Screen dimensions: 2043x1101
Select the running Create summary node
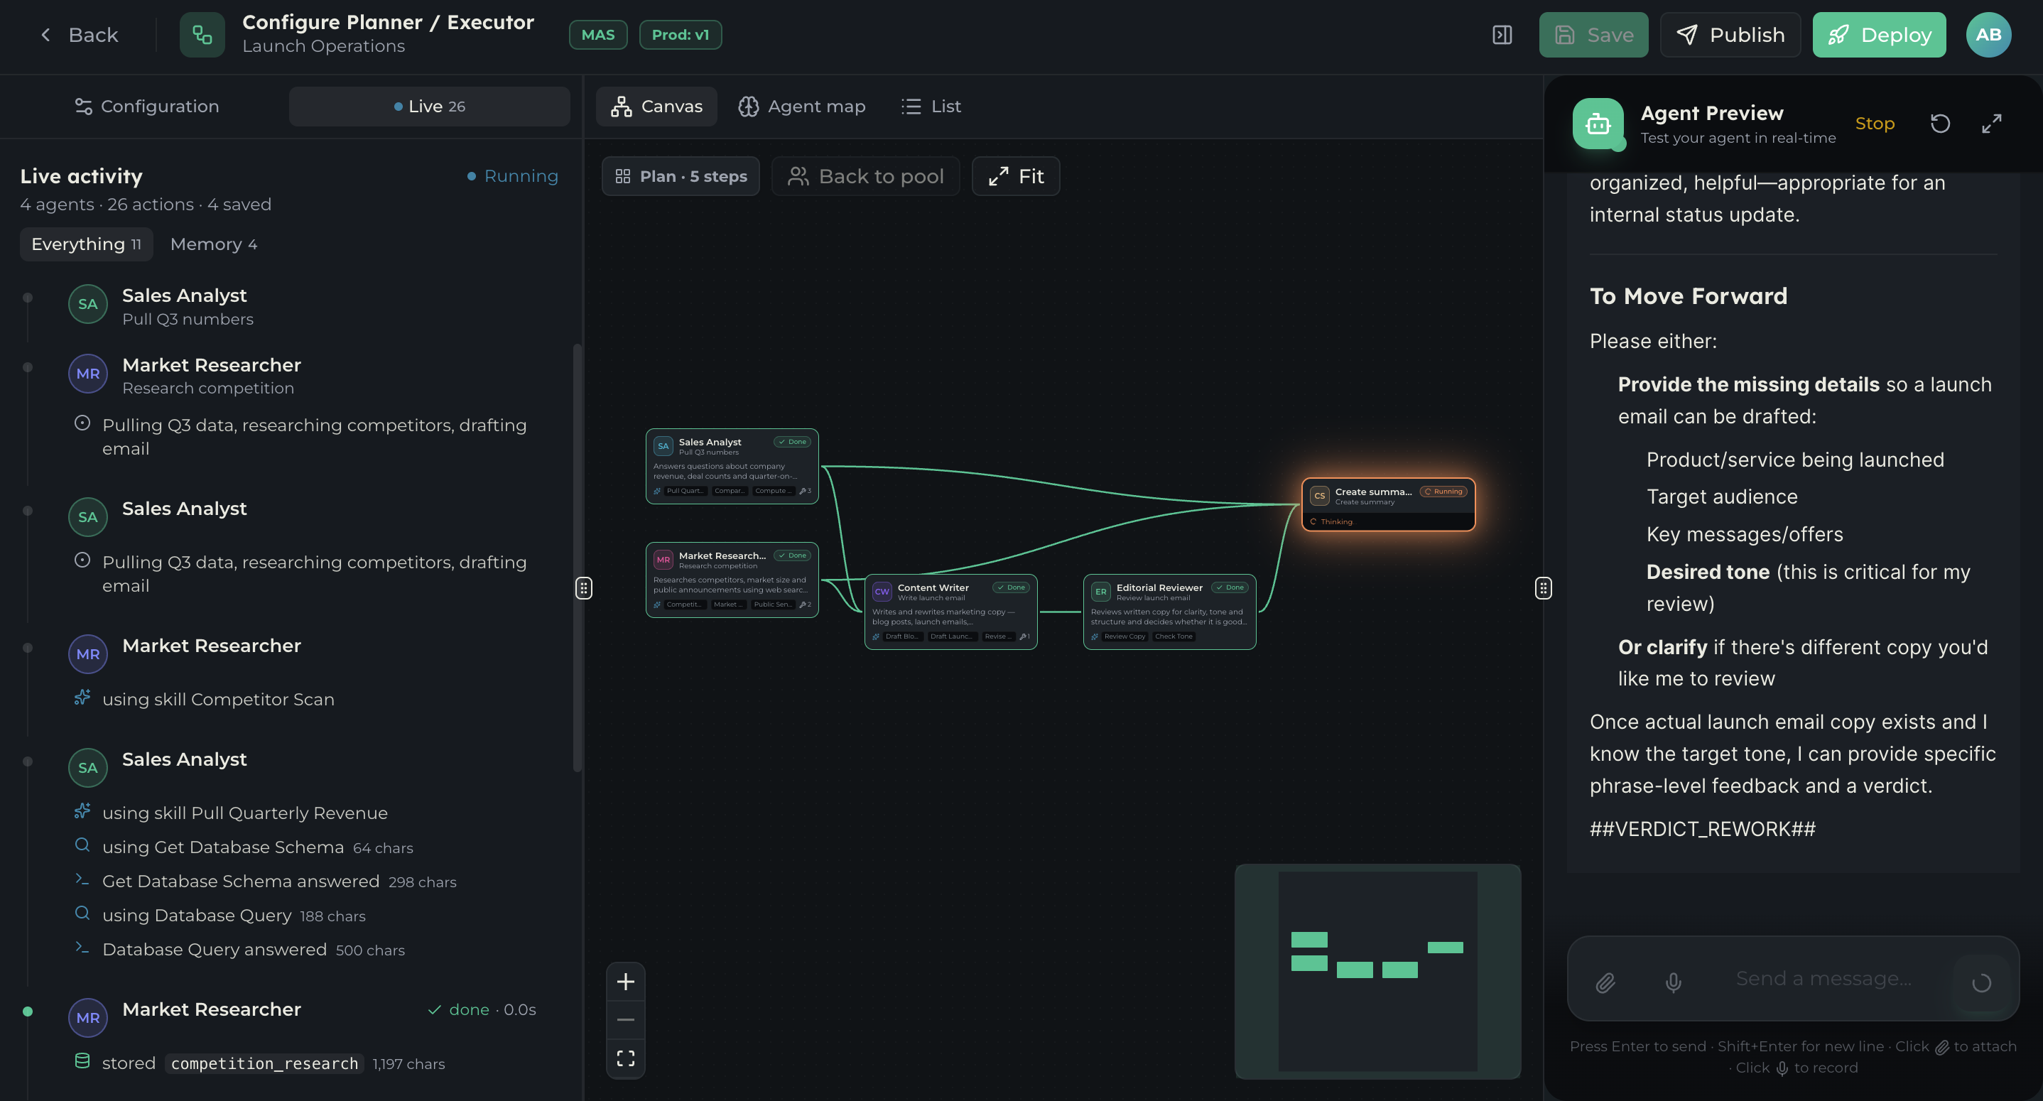pos(1388,504)
